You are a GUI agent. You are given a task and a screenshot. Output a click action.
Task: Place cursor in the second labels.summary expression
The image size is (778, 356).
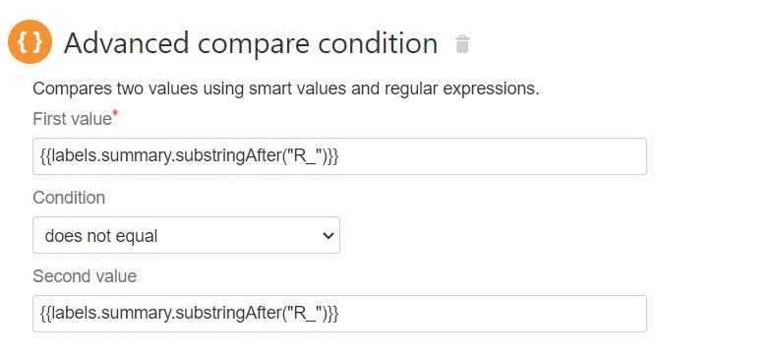click(x=189, y=314)
